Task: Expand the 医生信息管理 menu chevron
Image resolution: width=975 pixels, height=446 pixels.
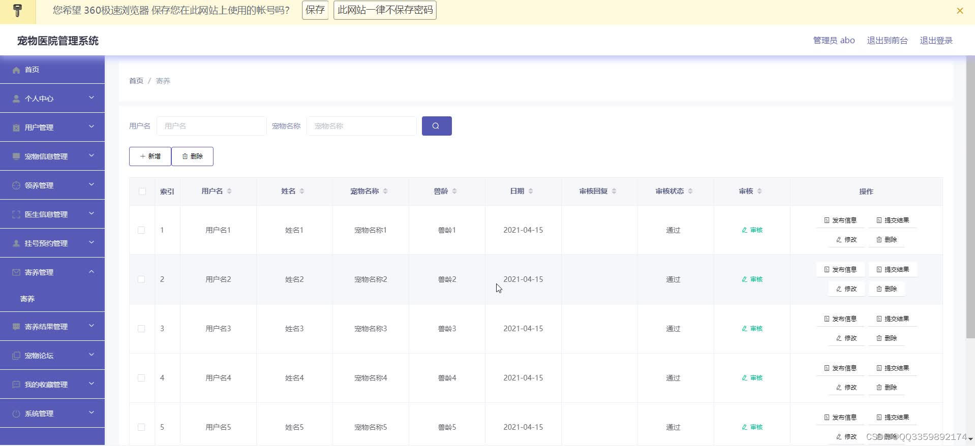Action: point(92,213)
